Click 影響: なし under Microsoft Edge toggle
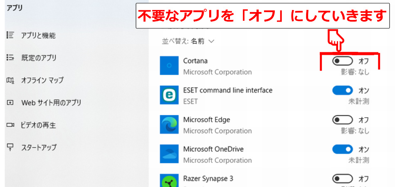395x187 pixels. (355, 131)
